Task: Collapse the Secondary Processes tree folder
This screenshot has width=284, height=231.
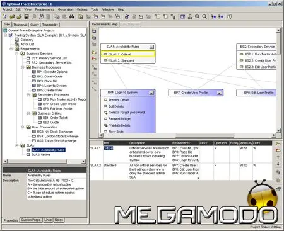Action: pyautogui.click(x=28, y=95)
